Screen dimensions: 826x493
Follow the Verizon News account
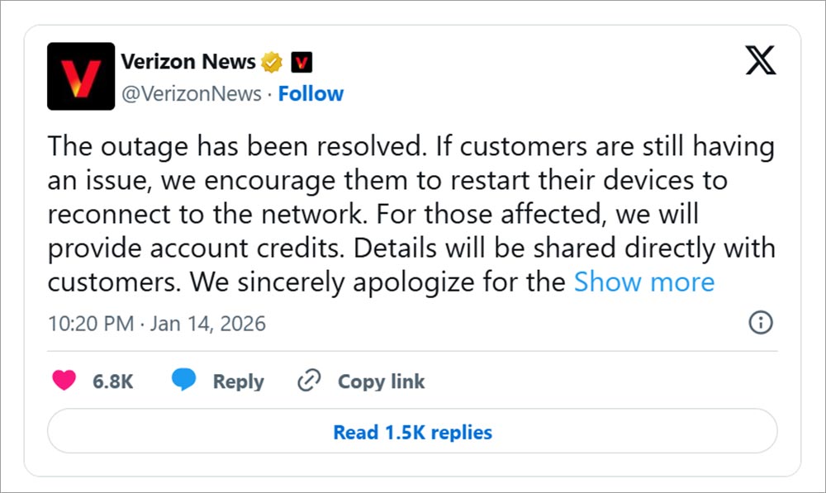click(311, 94)
